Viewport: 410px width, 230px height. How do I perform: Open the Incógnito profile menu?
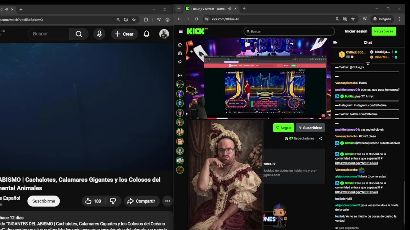tap(382, 19)
